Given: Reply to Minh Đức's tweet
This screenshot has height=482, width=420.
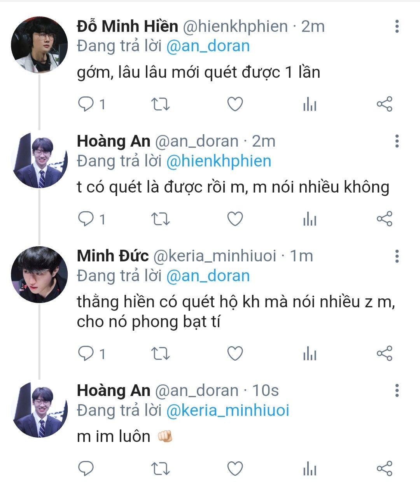Looking at the screenshot, I should coord(86,354).
